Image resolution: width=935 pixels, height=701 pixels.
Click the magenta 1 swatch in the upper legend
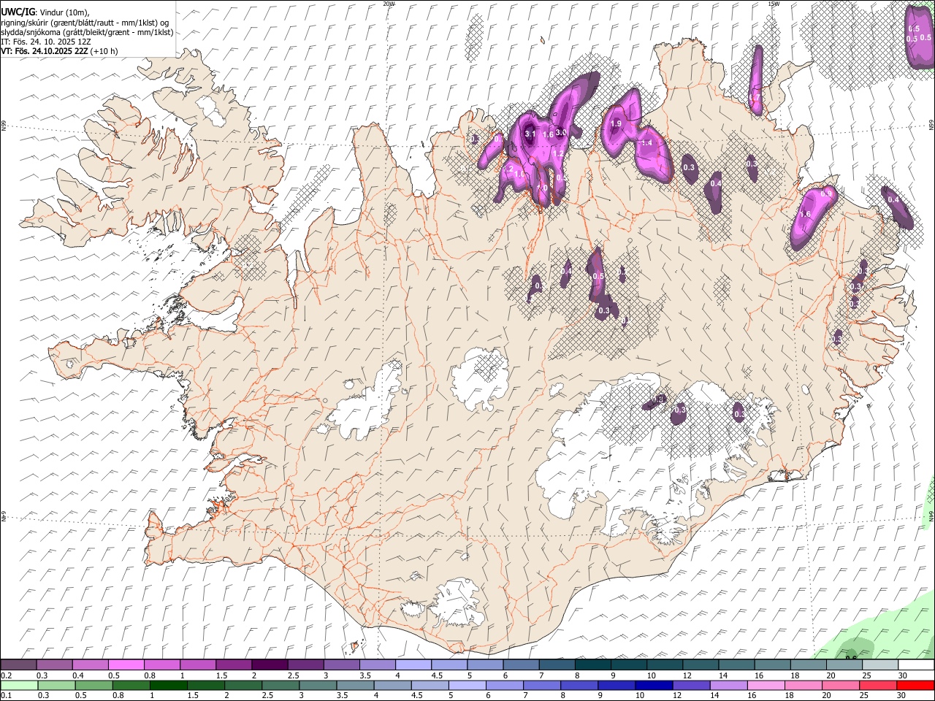click(x=198, y=664)
